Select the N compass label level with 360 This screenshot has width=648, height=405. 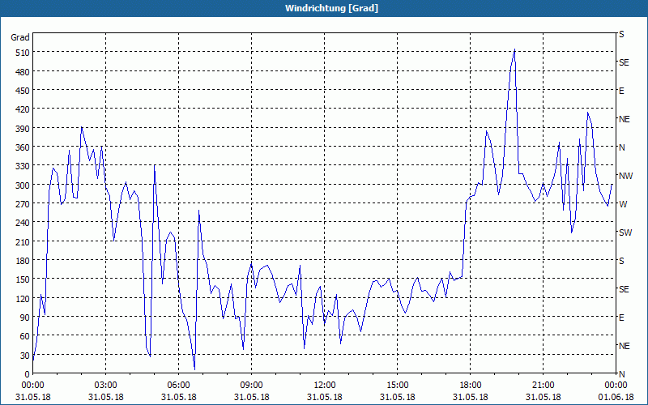(621, 147)
